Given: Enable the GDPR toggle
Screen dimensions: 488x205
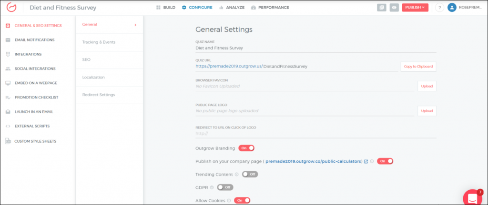Looking at the screenshot, I should tap(225, 187).
